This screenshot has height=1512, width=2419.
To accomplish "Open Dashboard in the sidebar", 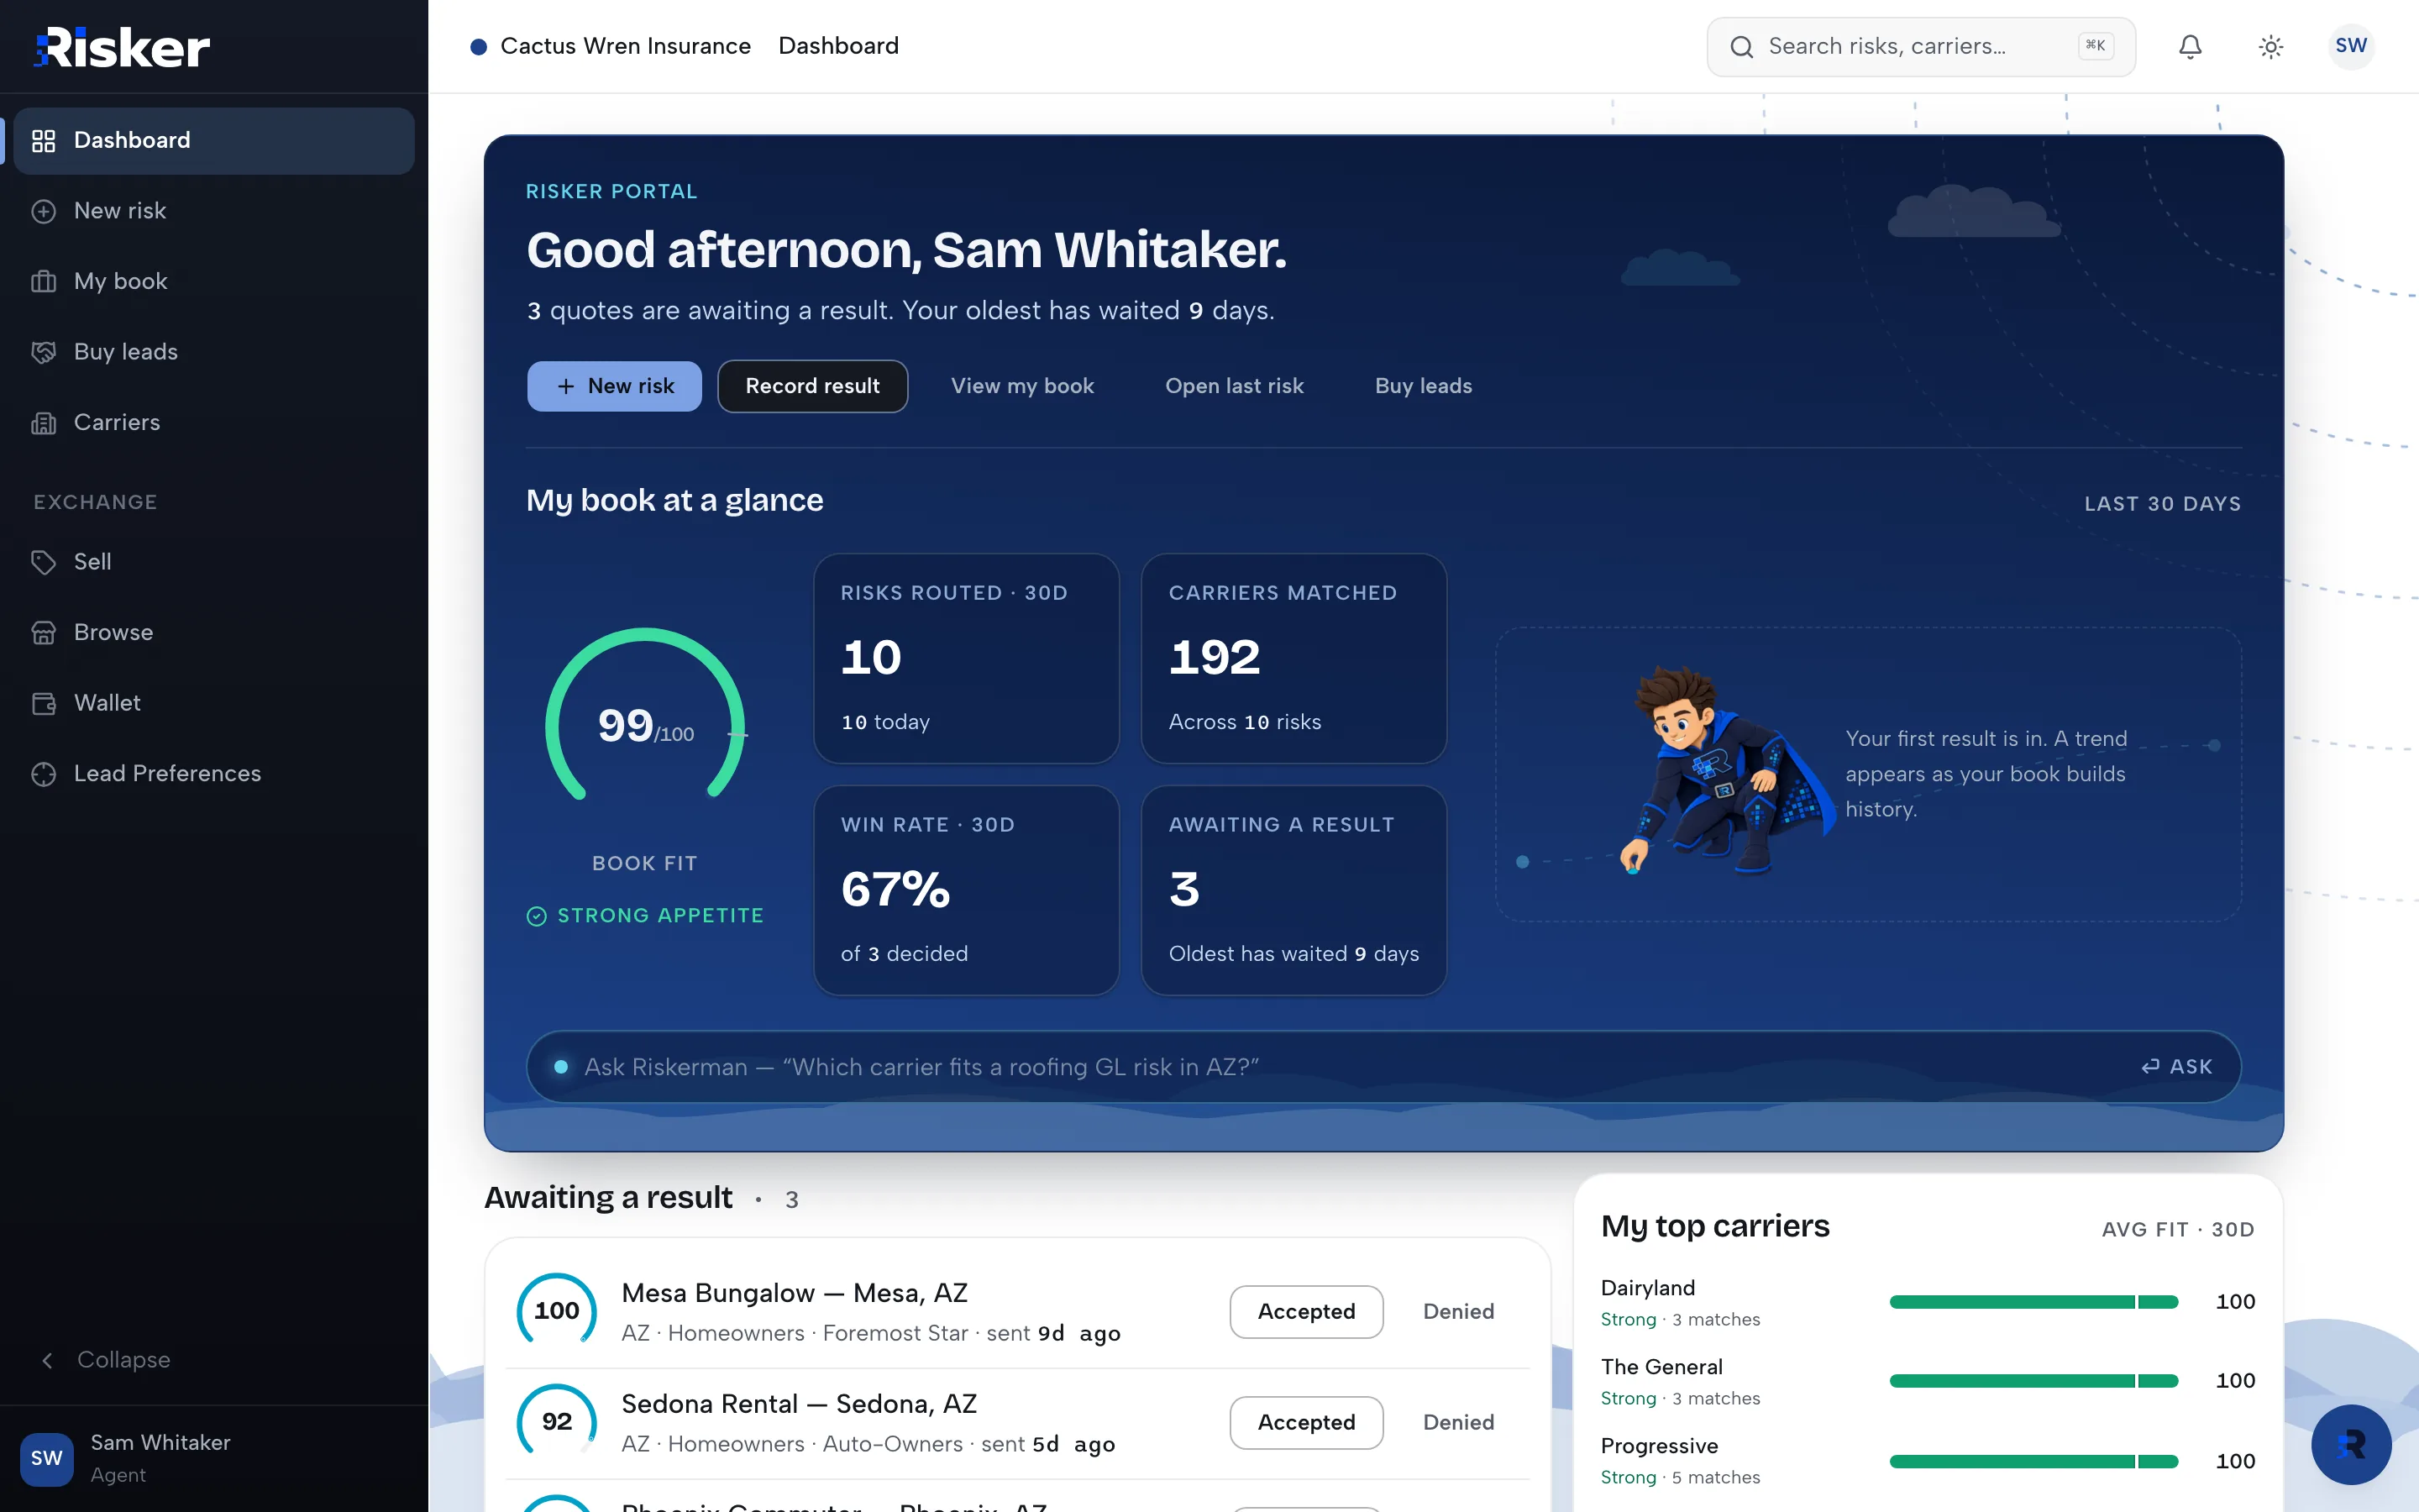I will tap(214, 141).
